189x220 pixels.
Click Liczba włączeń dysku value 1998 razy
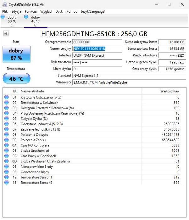pyautogui.click(x=172, y=62)
